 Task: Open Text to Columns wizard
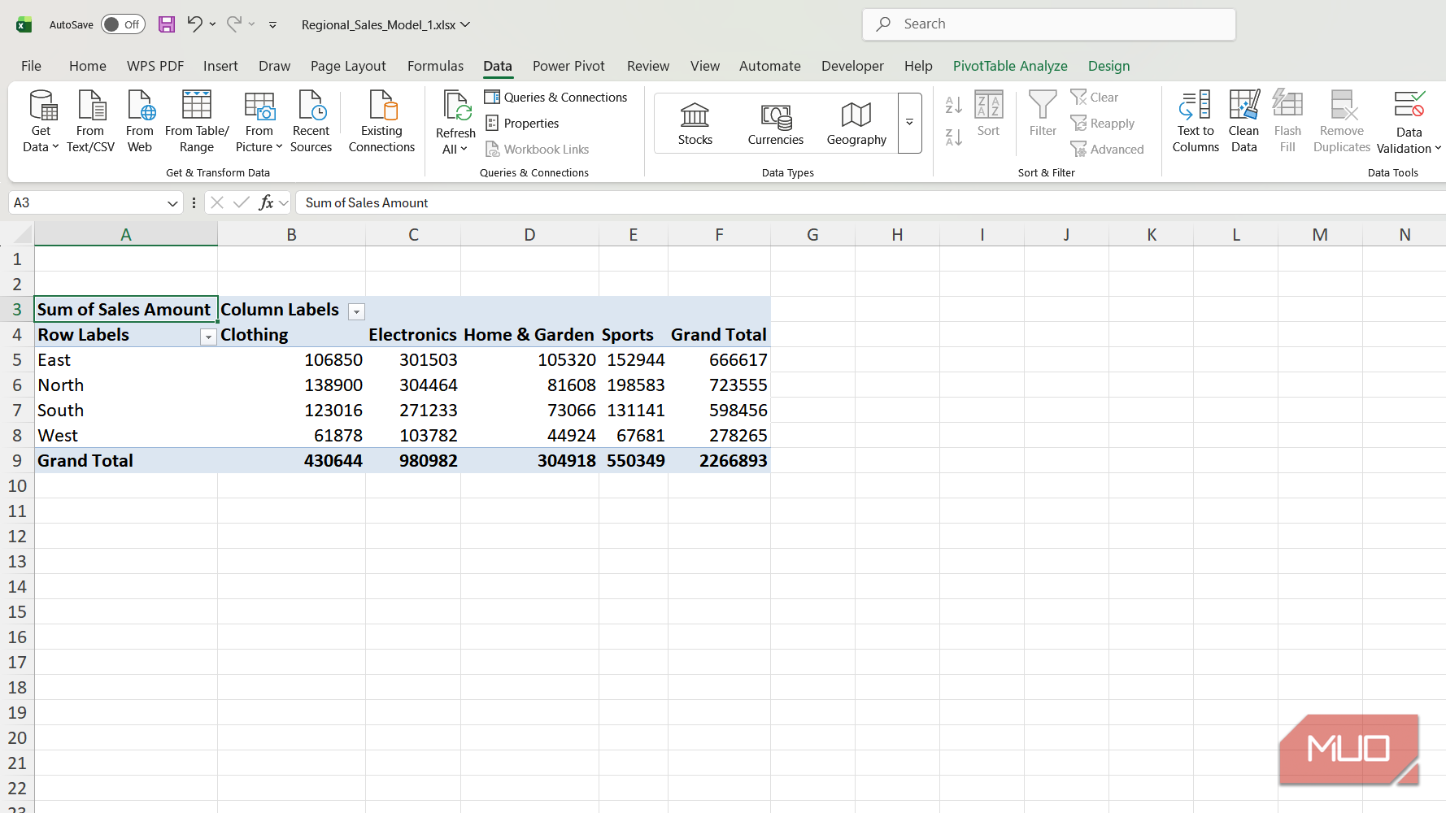click(x=1196, y=121)
